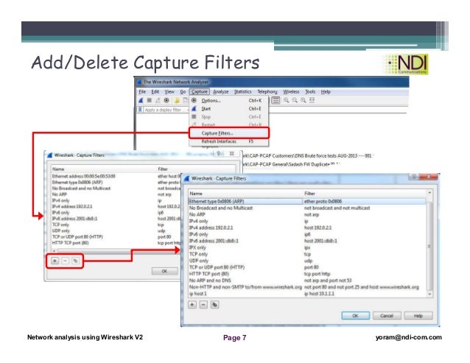Click the Resize columns toolbar icon
The image size is (470, 363).
tap(312, 100)
